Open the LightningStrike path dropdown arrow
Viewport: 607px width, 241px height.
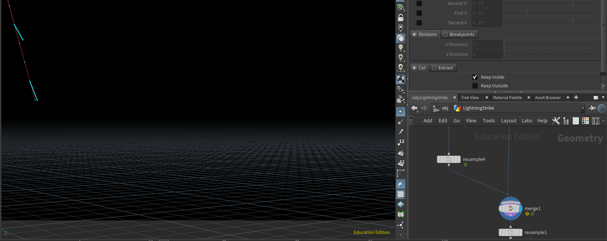[x=583, y=108]
